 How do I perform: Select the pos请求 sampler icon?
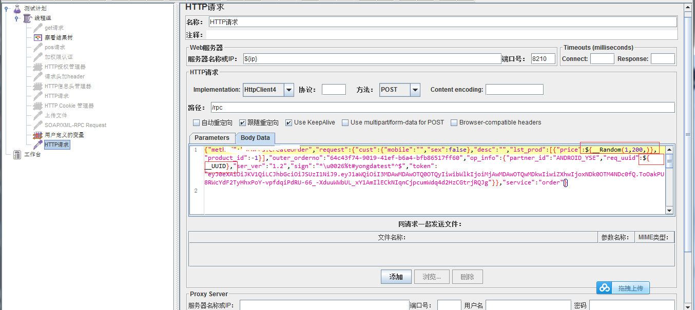[38, 47]
